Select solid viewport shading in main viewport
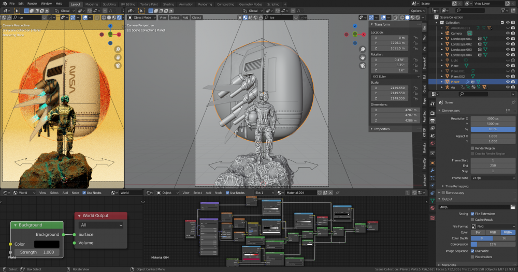The image size is (518, 272). pyautogui.click(x=407, y=18)
